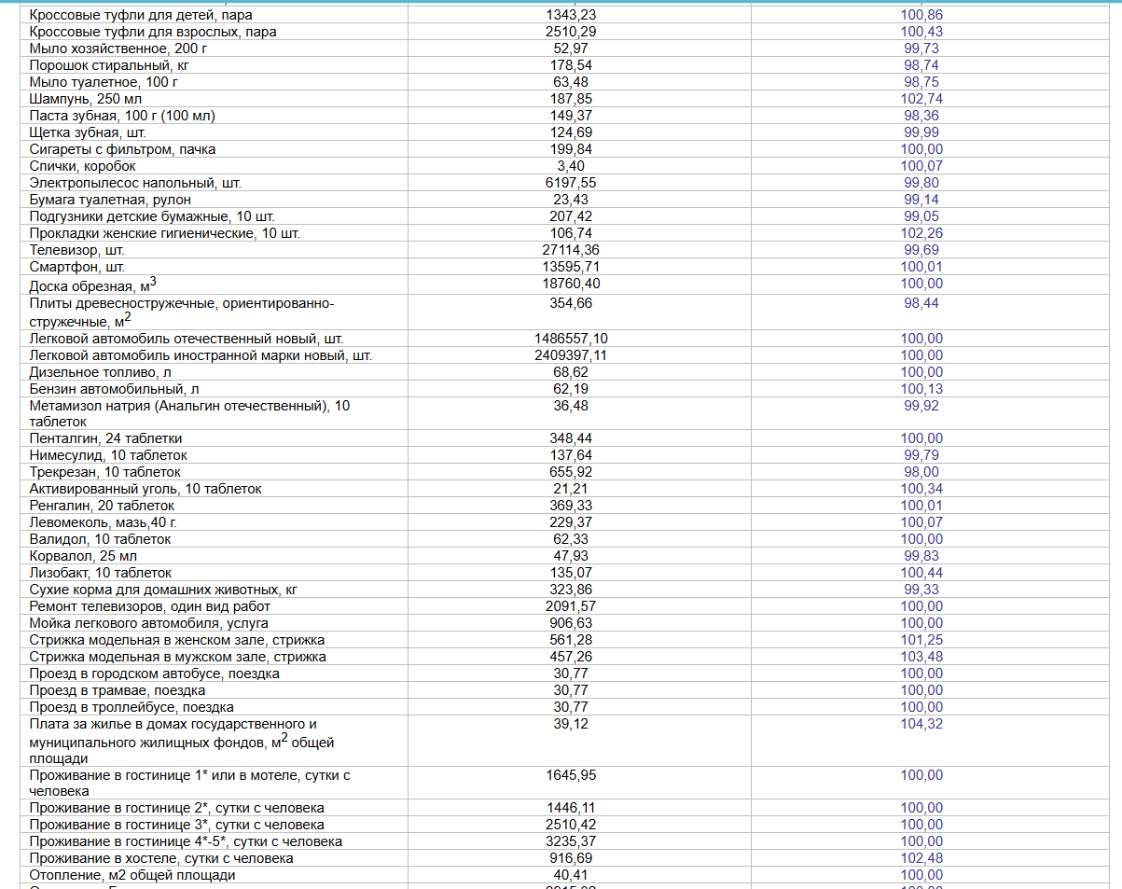Select the price value 655,92
1122x889 pixels.
pyautogui.click(x=573, y=472)
